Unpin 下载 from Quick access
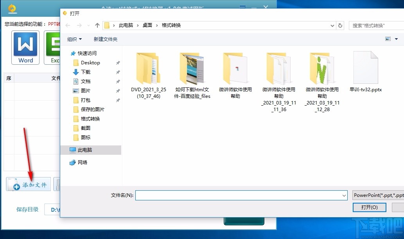This screenshot has height=239, width=404. pyautogui.click(x=117, y=72)
